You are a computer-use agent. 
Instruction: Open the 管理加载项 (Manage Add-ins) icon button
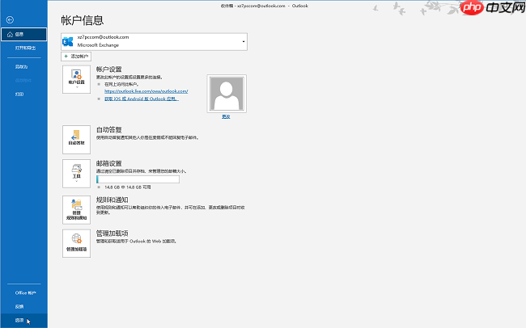point(77,243)
